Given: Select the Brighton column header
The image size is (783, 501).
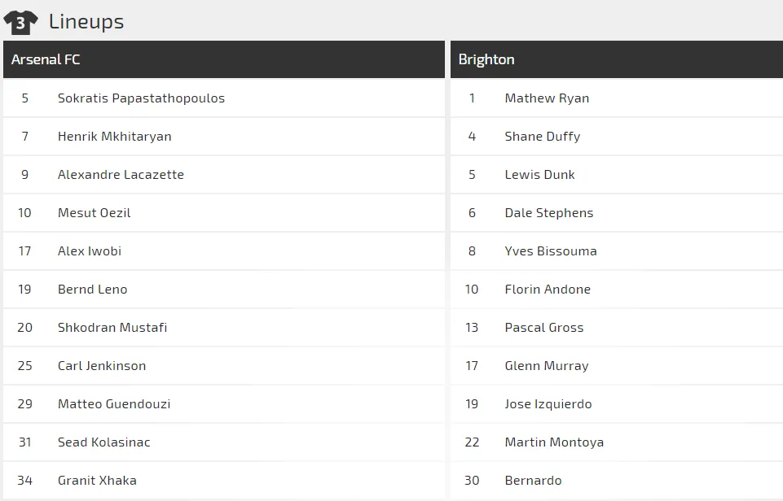Looking at the screenshot, I should (x=486, y=59).
